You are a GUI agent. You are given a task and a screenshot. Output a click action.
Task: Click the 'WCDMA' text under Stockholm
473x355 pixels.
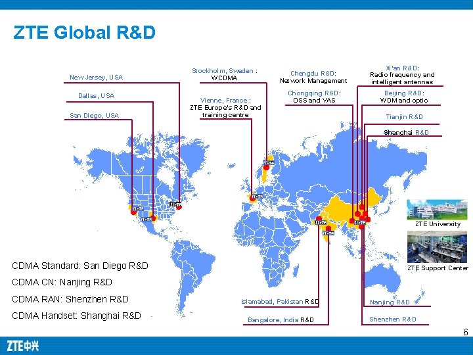coord(224,78)
